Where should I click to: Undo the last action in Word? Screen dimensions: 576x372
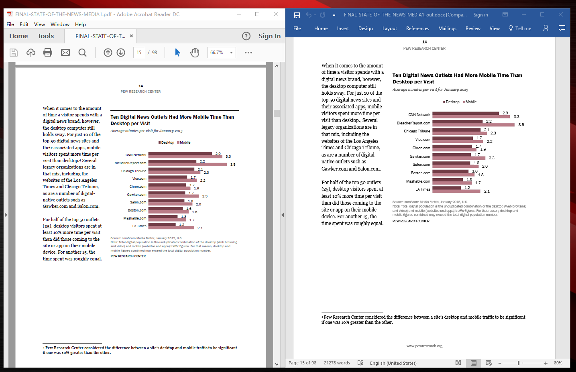(309, 15)
